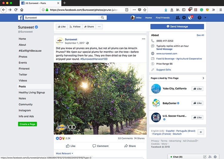Open page actions three-dot menu in address bar
Screen dimensions: 224x159
point(134,10)
